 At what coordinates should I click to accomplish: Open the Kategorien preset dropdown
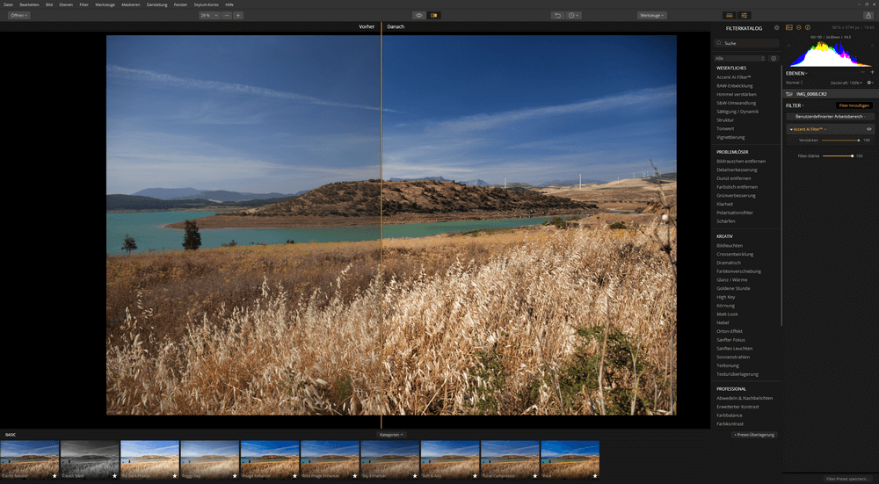(392, 435)
